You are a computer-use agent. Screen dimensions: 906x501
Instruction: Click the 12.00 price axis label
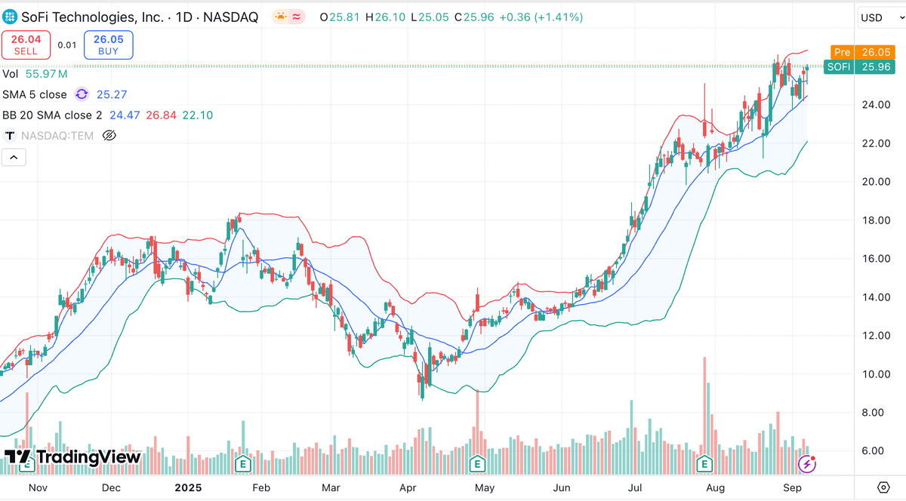pos(875,336)
